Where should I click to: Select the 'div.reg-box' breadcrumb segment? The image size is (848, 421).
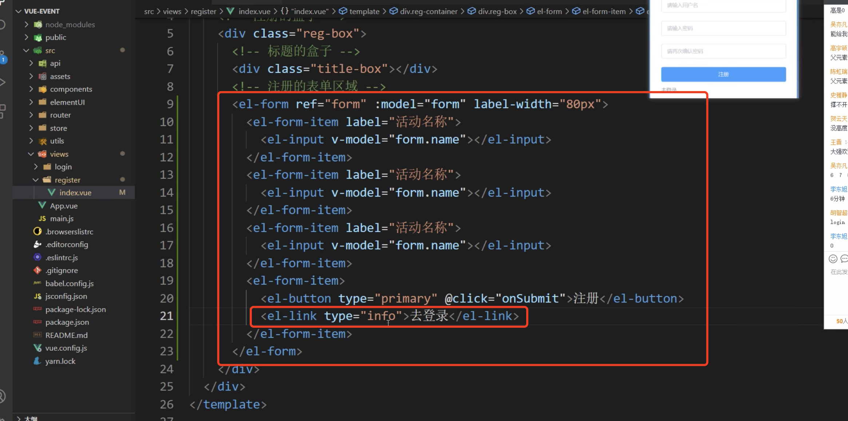[497, 11]
